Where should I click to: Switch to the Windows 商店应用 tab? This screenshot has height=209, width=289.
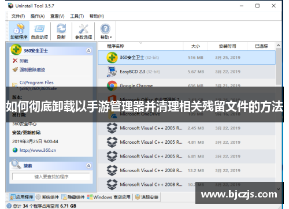[x=109, y=197]
